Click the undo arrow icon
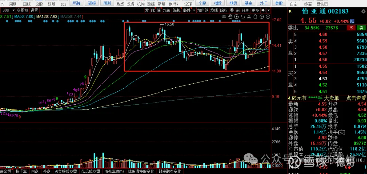The image size is (367, 174). (x=243, y=17)
